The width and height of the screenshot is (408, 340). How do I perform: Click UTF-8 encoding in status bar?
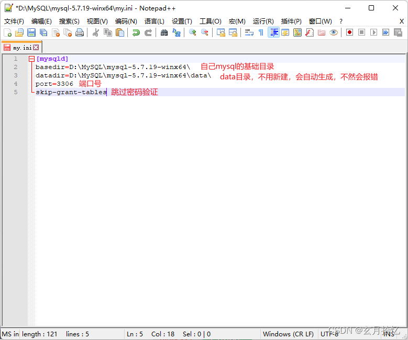pos(329,334)
